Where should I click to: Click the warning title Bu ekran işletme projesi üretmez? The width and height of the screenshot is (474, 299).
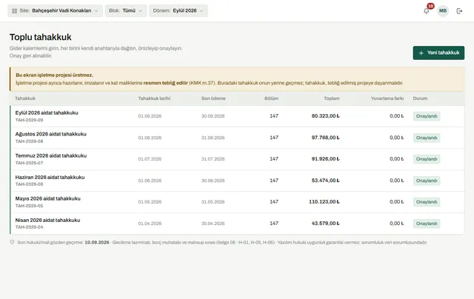[54, 75]
